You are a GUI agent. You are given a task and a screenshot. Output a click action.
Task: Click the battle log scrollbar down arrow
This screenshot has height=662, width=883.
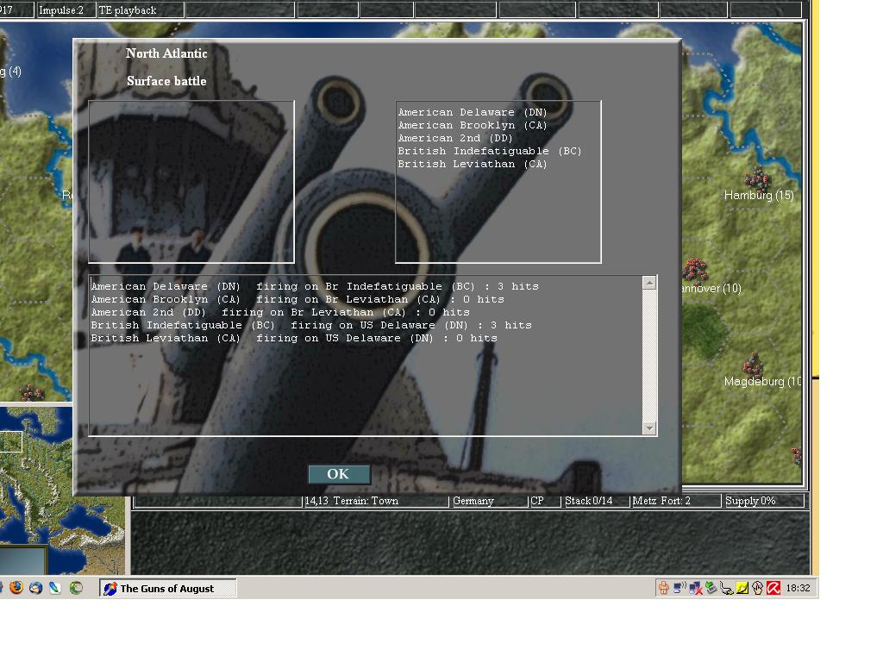(649, 428)
